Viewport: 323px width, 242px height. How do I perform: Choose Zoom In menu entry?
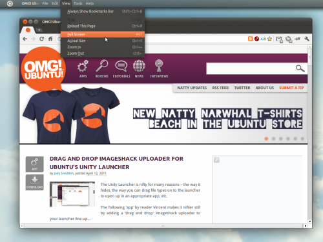(x=103, y=47)
